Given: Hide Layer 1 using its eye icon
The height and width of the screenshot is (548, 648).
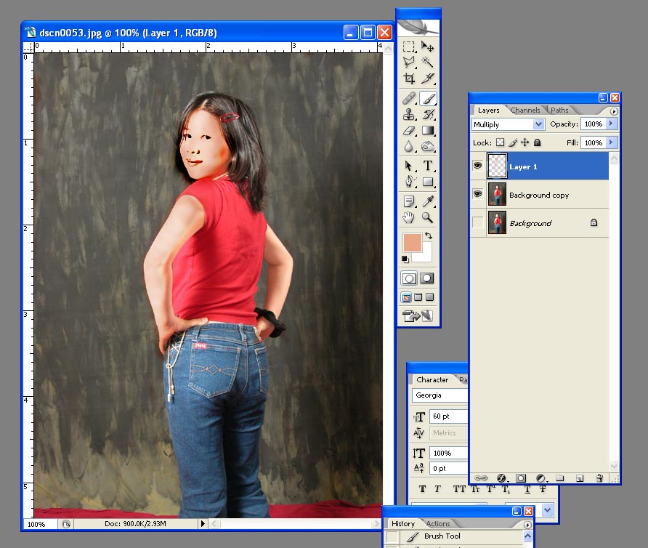Looking at the screenshot, I should [477, 166].
